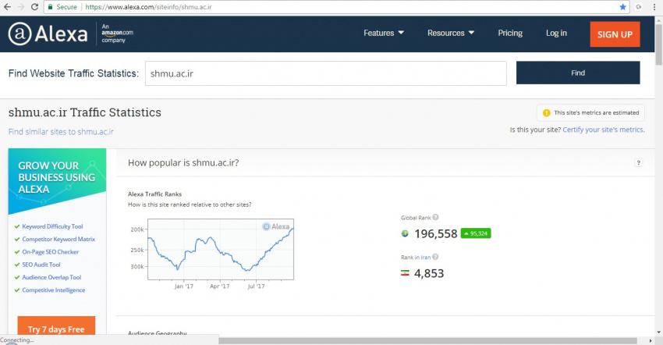Click the shmu.ac.ir Traffic Statistics heading
This screenshot has width=663, height=345.
[85, 112]
